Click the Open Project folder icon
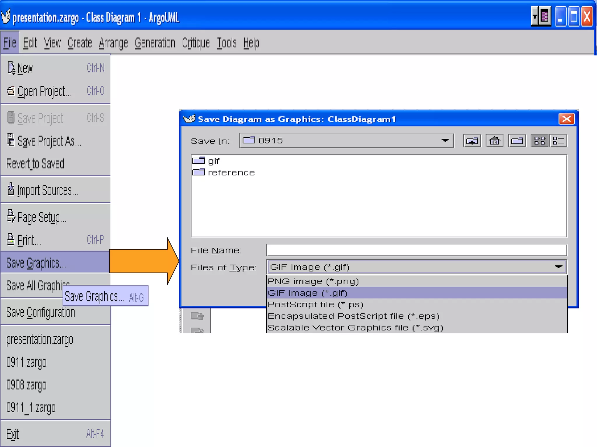 (11, 91)
